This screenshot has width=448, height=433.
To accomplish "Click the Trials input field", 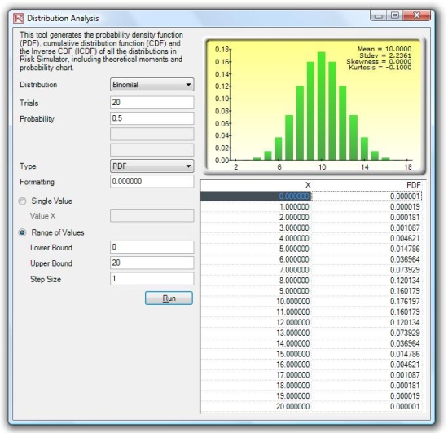I will click(x=152, y=103).
